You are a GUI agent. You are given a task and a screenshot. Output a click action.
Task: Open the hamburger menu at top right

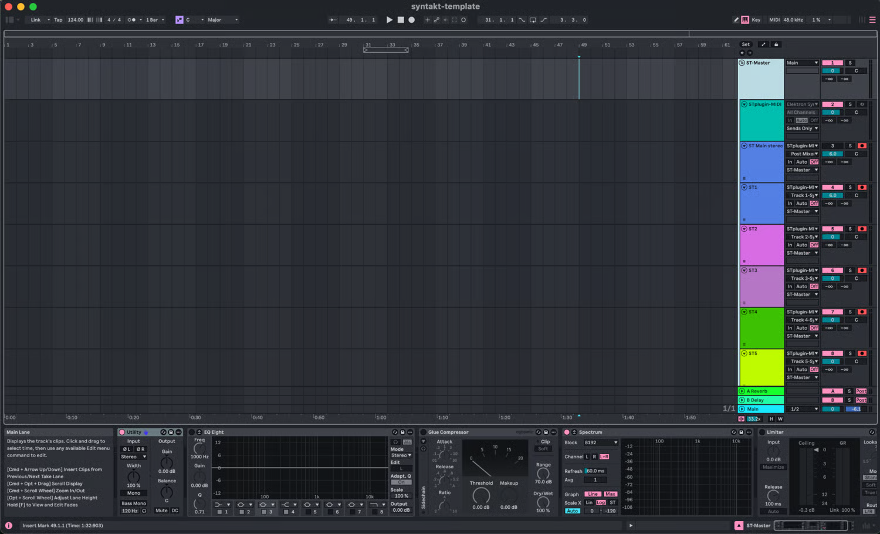pyautogui.click(x=872, y=20)
